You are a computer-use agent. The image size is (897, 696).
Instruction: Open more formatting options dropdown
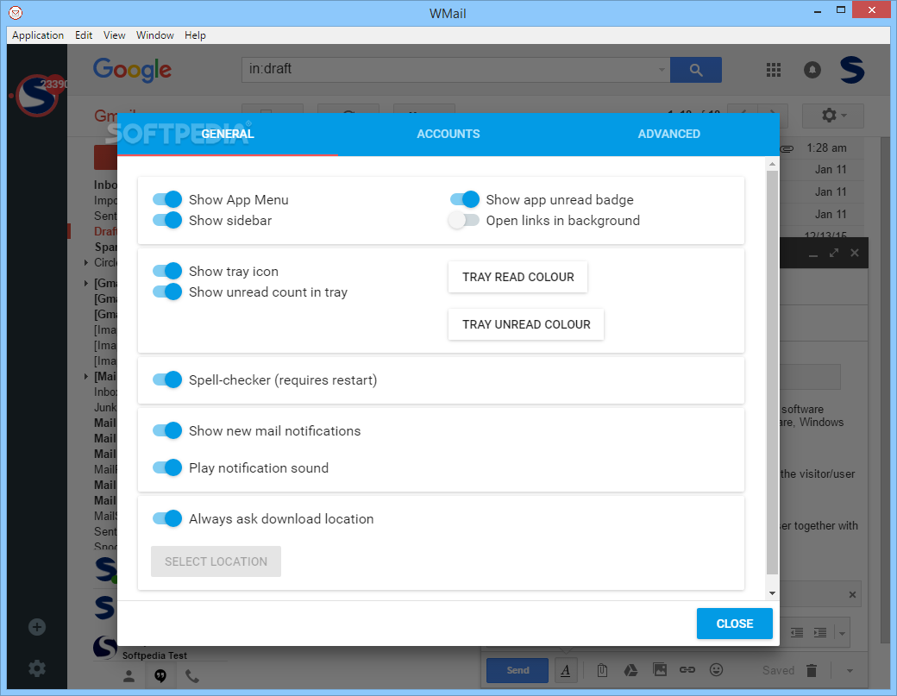click(842, 633)
